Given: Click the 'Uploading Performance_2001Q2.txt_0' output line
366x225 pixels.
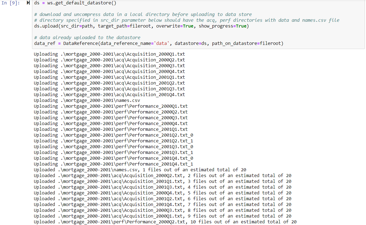Looking at the screenshot, I should tap(113, 135).
